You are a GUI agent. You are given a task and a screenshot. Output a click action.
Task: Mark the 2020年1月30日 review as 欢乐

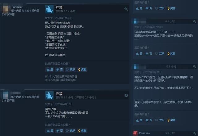coord(71,70)
